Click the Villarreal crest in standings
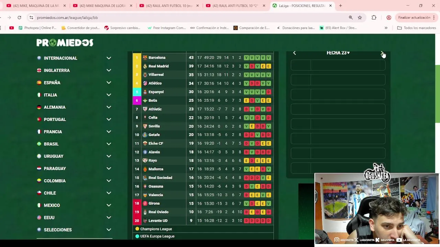 click(145, 75)
